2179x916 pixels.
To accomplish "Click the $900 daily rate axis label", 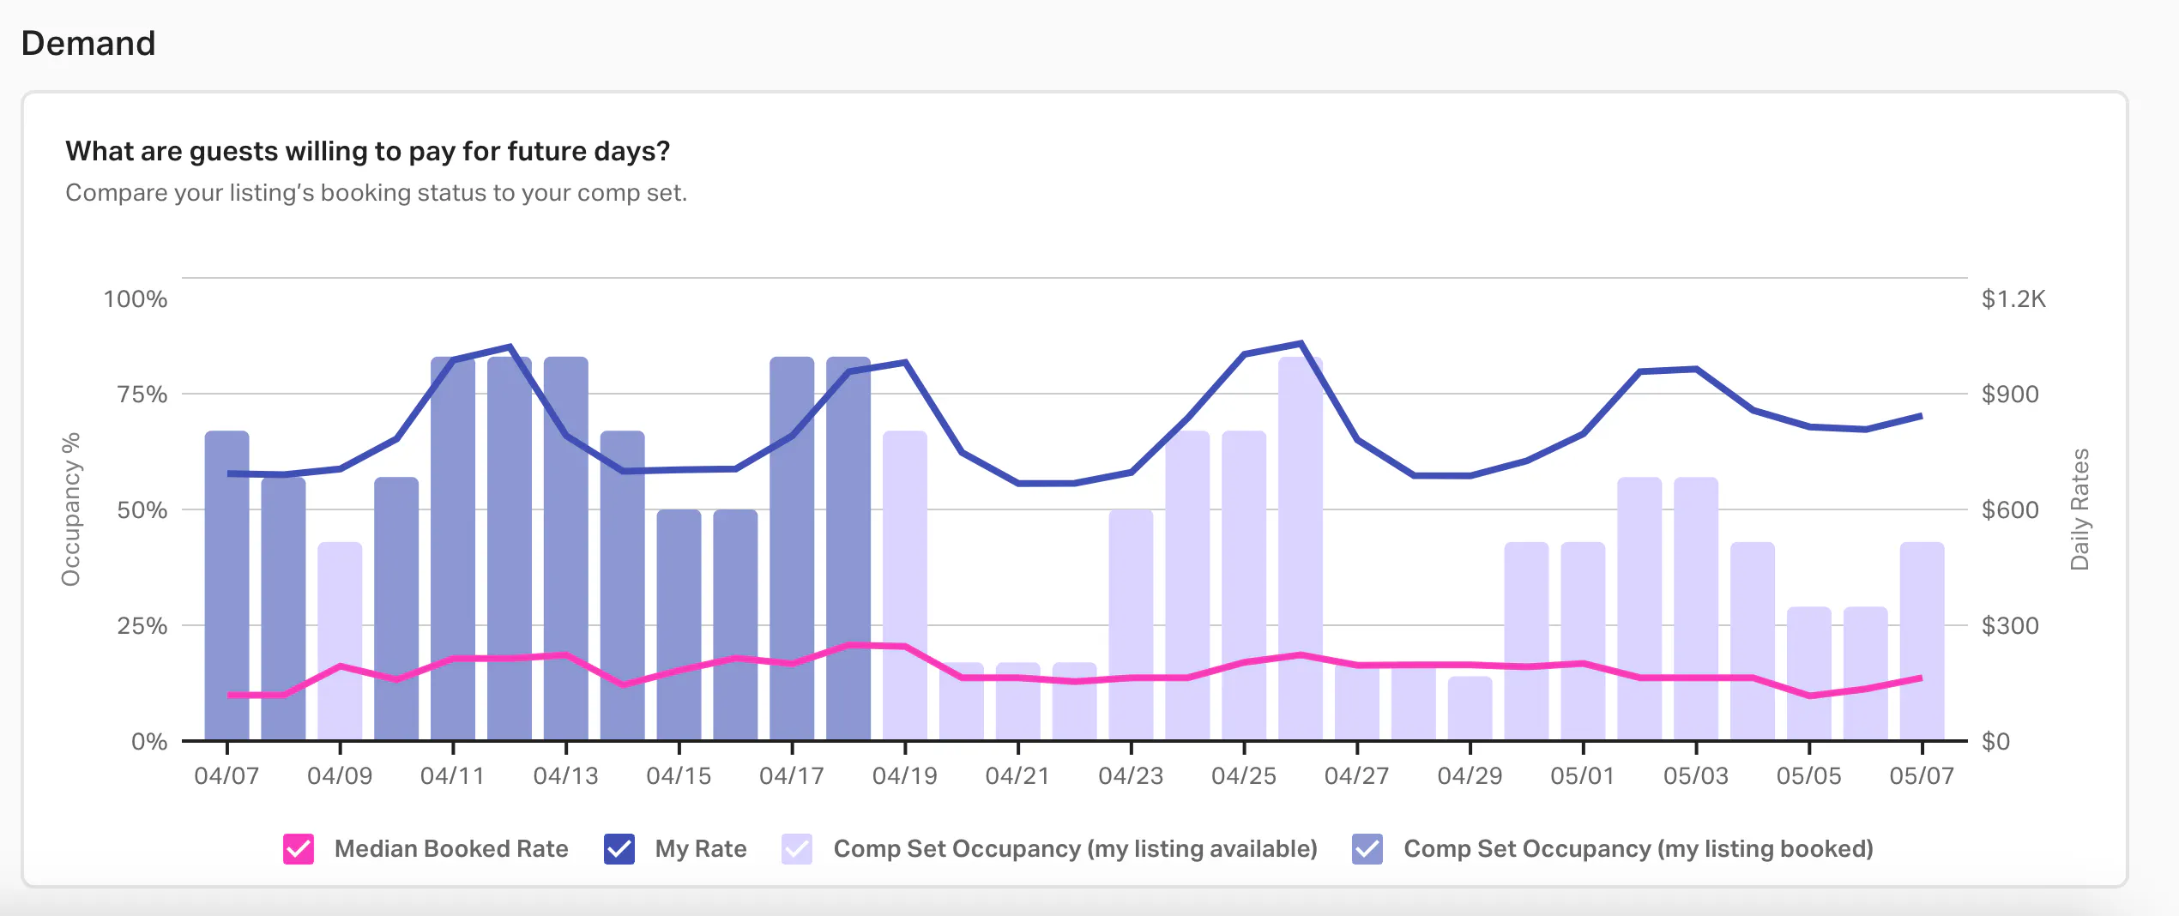I will click(2010, 395).
